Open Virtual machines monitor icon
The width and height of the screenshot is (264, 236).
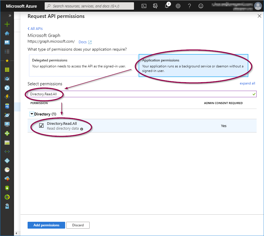[x=7, y=124]
